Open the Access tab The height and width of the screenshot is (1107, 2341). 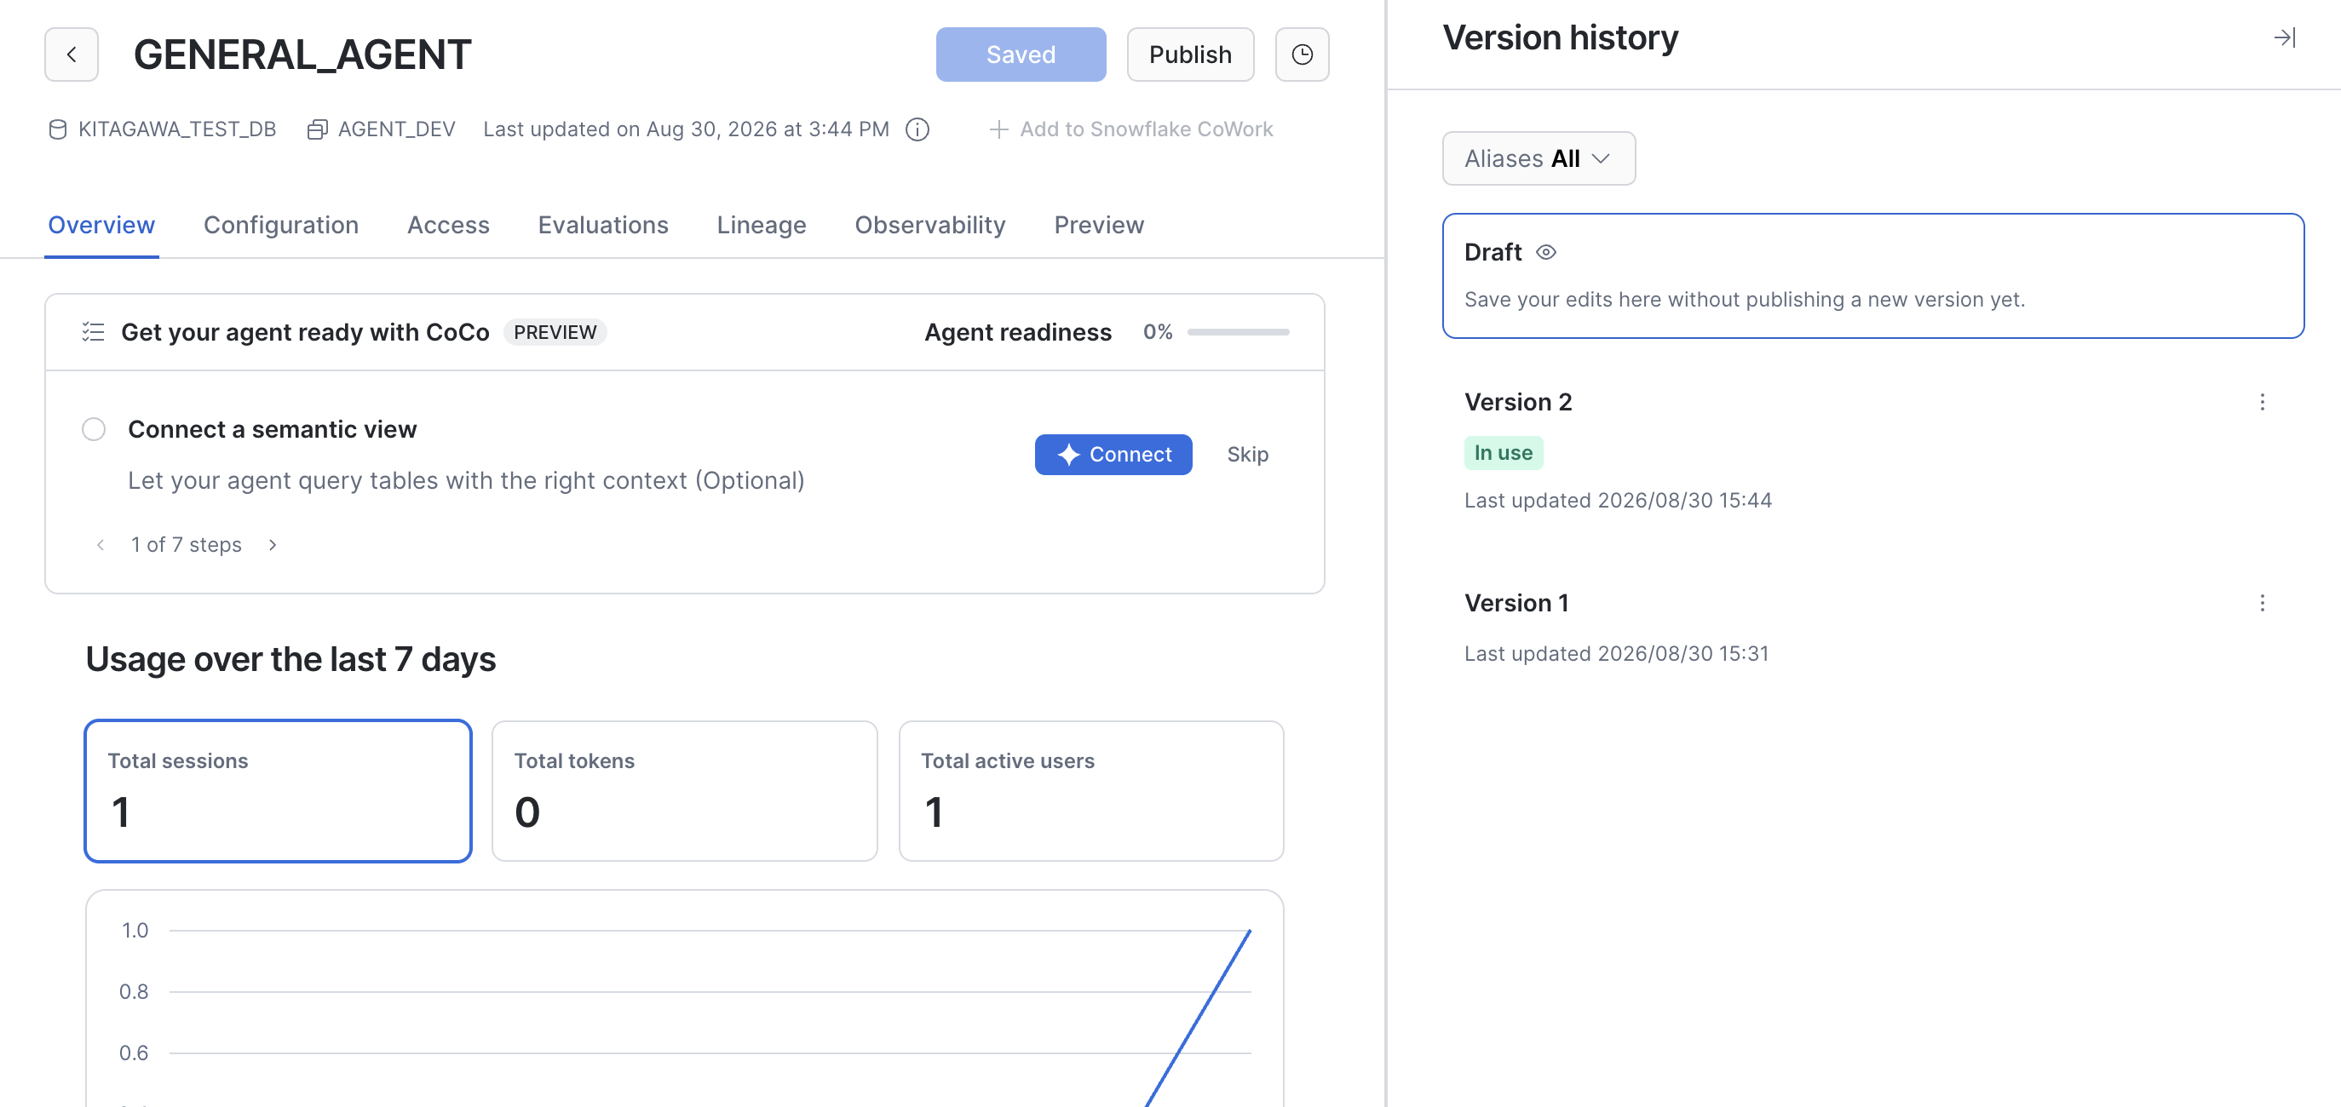448,225
